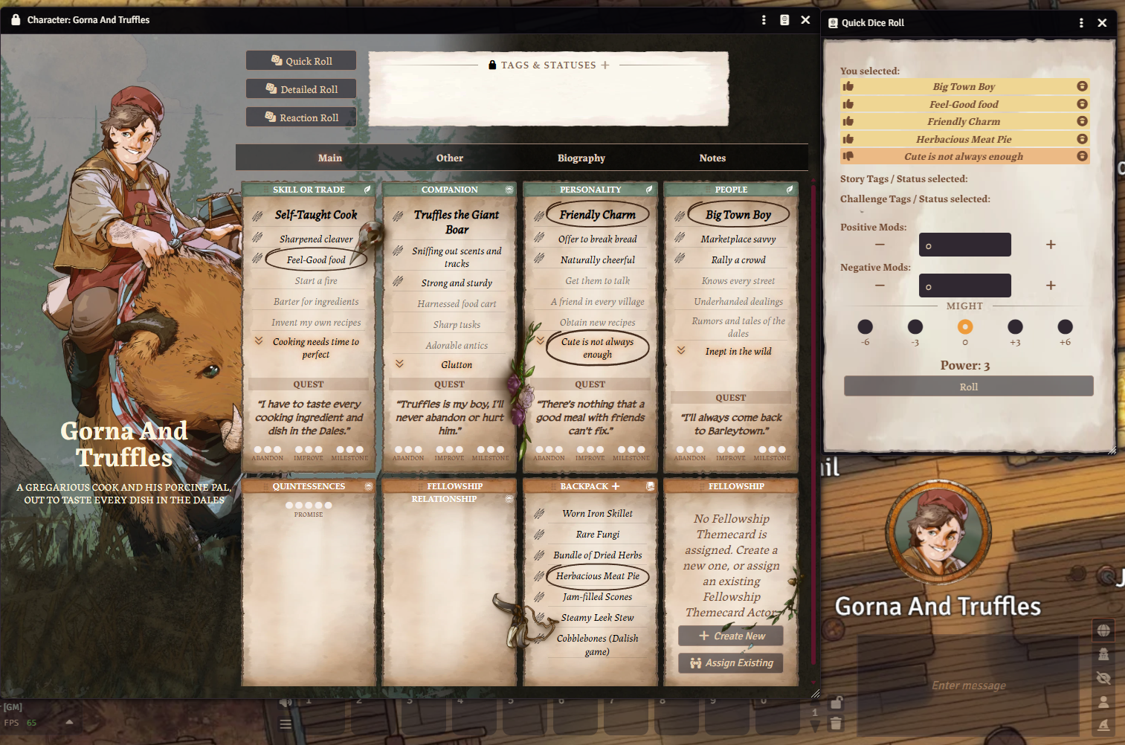
Task: Select the self roll person icon in chat
Action: [x=1103, y=701]
